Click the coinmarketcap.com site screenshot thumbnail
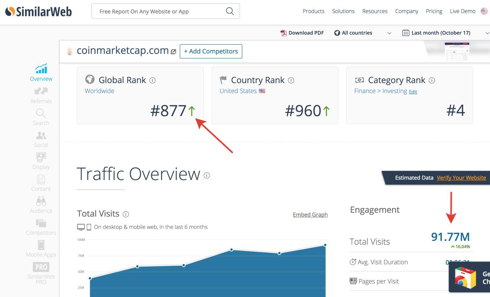This screenshot has height=297, width=490. click(457, 52)
